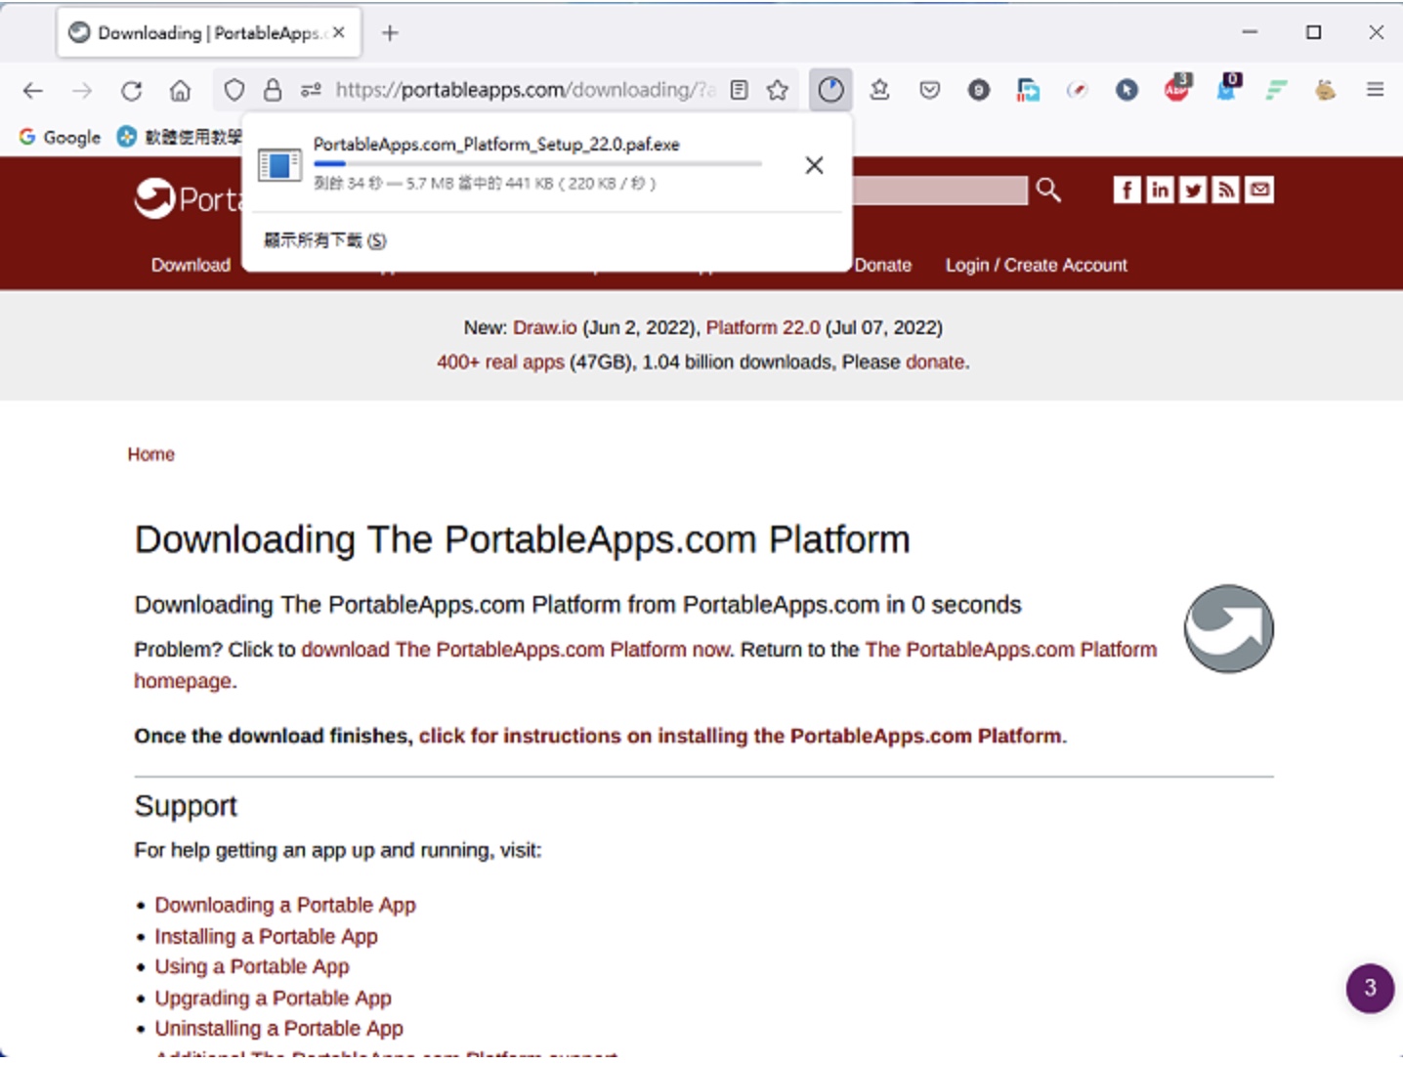
Task: Close the Downloading PortableApps tab
Action: click(338, 32)
